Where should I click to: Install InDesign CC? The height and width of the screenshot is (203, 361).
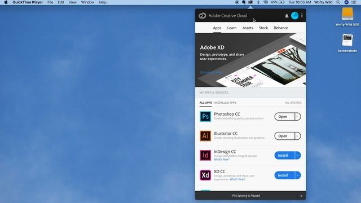pyautogui.click(x=284, y=156)
